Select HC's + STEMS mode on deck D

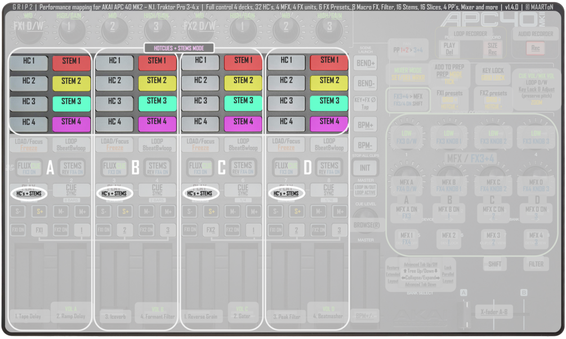[x=286, y=194]
